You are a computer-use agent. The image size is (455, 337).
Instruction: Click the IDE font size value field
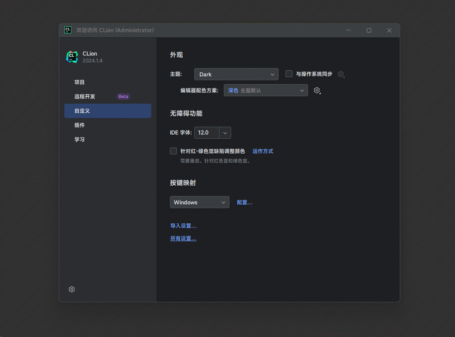(206, 132)
